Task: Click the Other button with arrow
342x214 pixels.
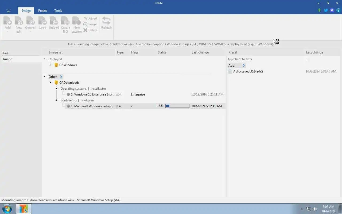Action: [56, 77]
